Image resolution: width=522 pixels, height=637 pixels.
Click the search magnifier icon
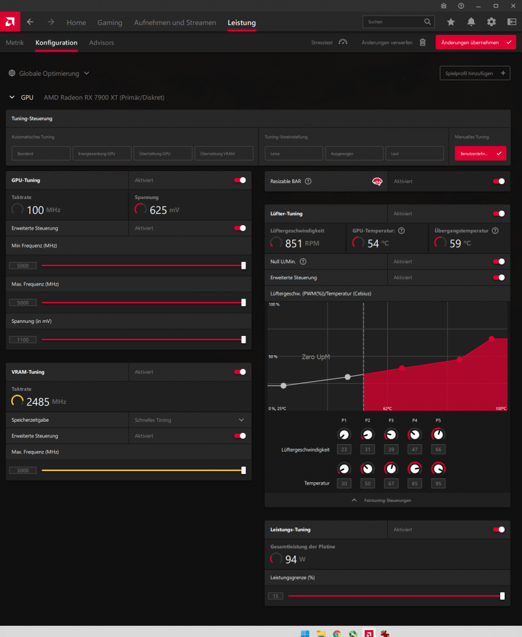click(428, 22)
